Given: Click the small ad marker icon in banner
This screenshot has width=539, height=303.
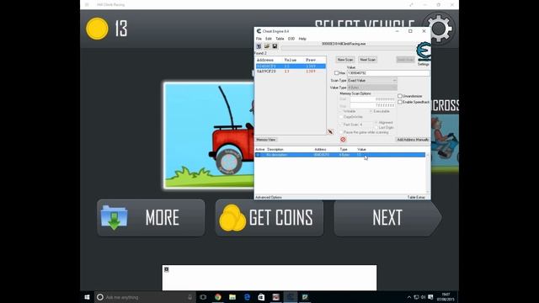Looking at the screenshot, I should [167, 269].
